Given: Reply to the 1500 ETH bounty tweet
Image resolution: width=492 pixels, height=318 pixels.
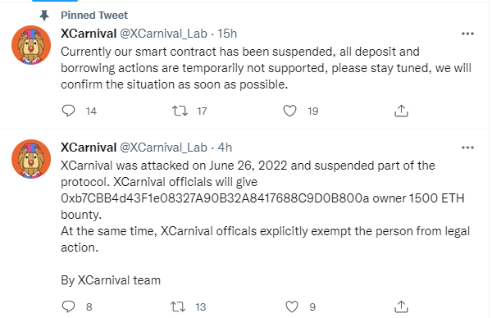Looking at the screenshot, I should click(x=68, y=307).
